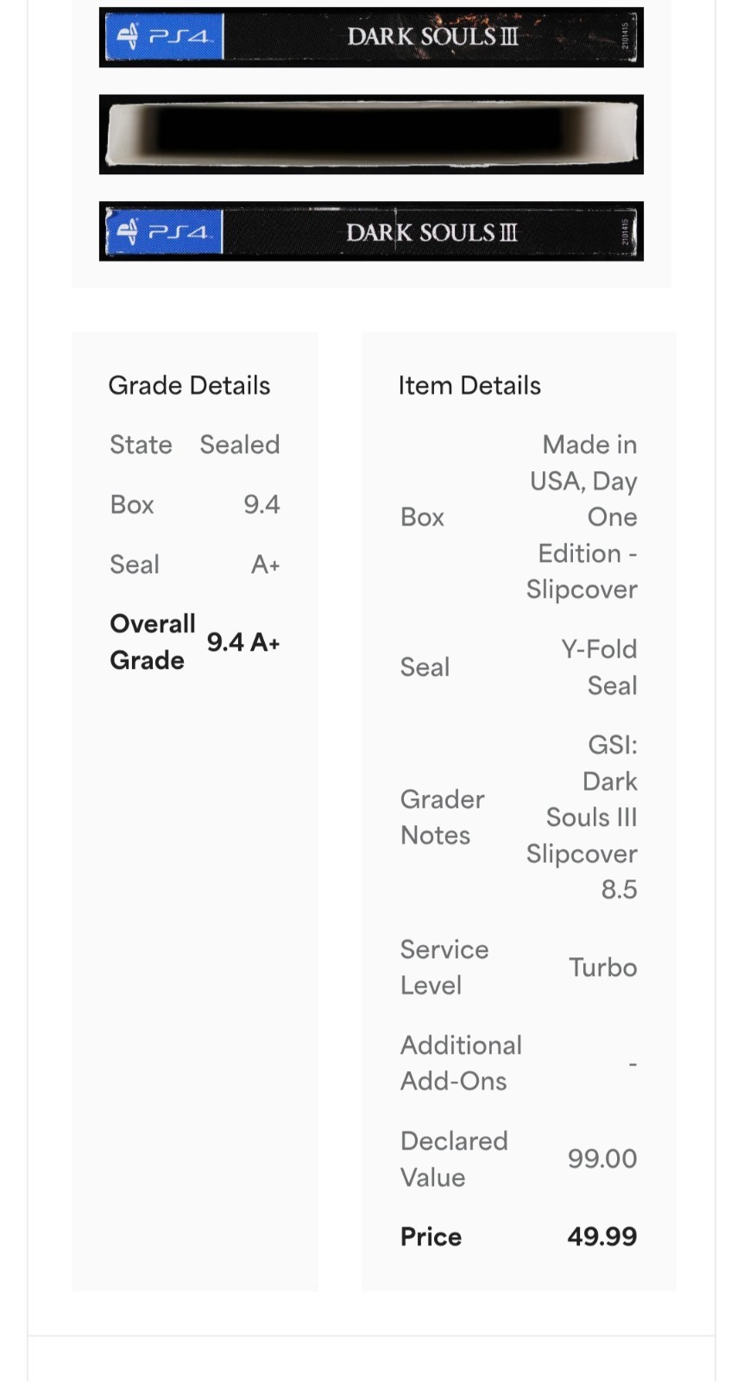The width and height of the screenshot is (743, 1381).
Task: Click the Y-Fold Seal value
Action: pos(600,667)
